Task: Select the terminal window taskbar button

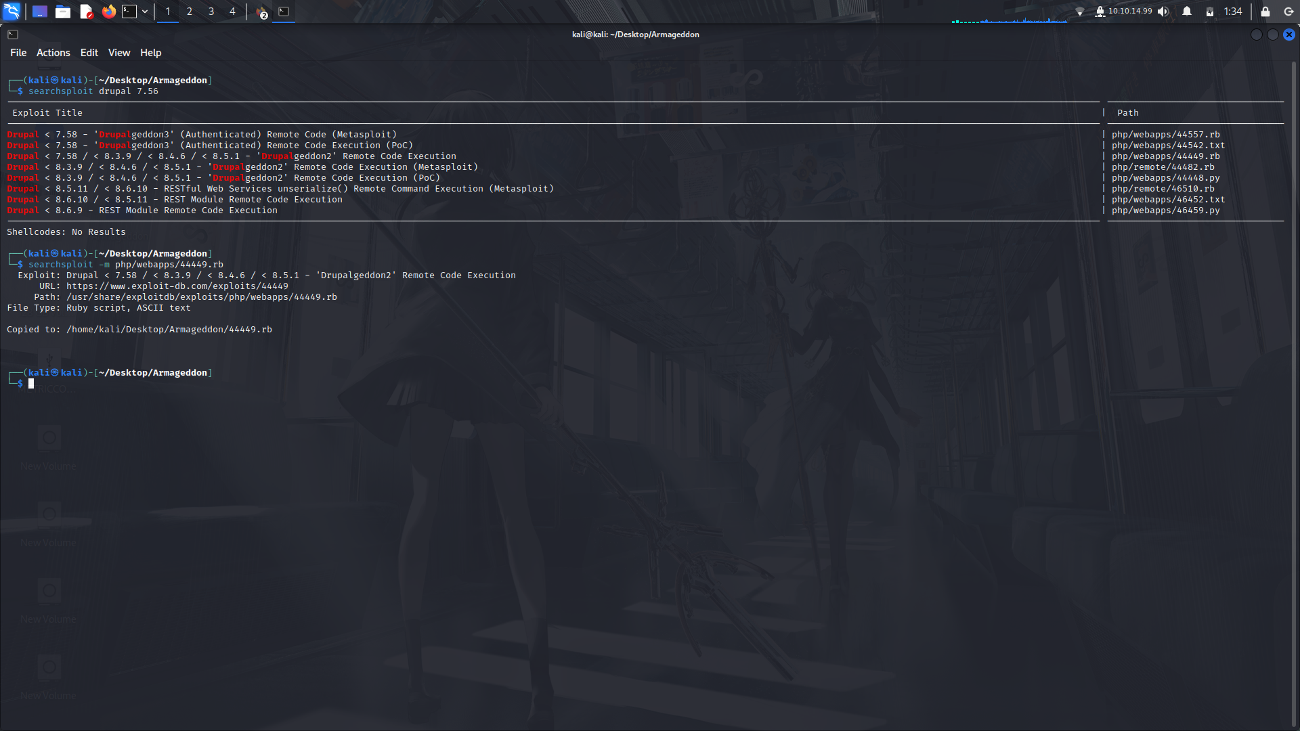Action: 284,12
